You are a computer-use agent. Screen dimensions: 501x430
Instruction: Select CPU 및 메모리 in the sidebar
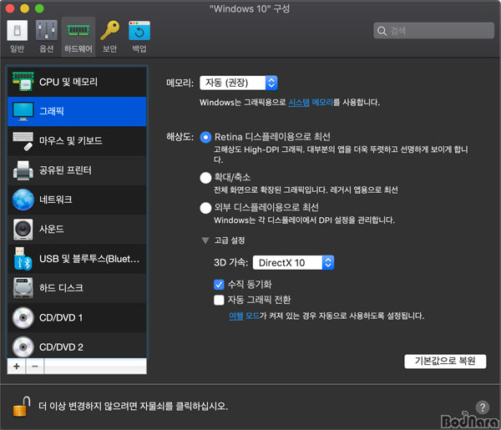click(x=77, y=82)
